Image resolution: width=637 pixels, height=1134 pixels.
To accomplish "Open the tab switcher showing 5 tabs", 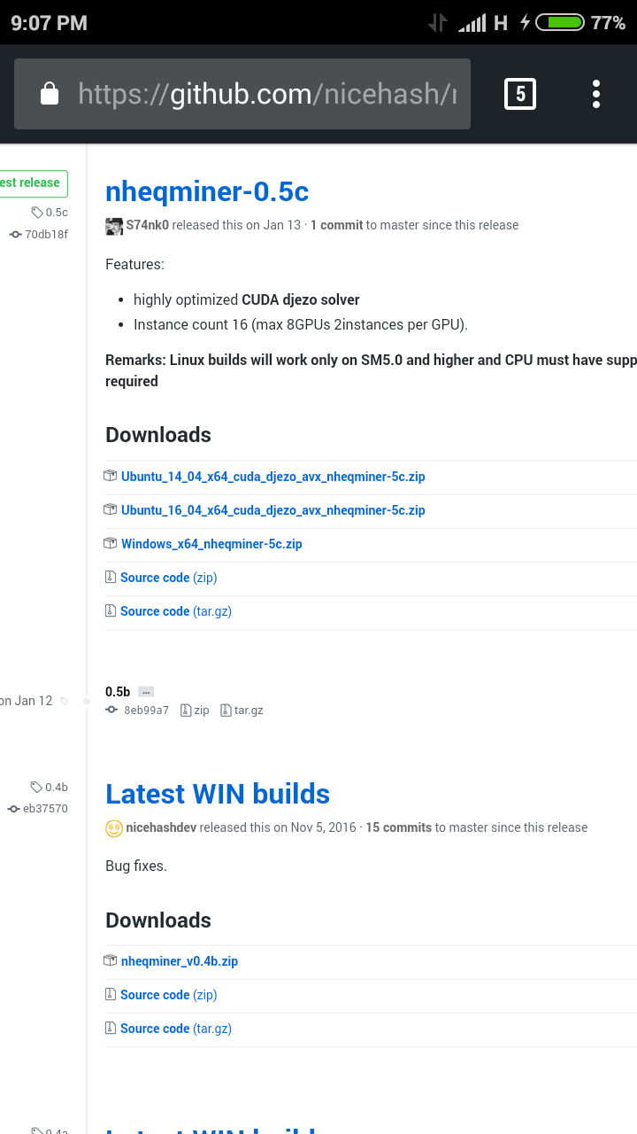I will tap(520, 94).
